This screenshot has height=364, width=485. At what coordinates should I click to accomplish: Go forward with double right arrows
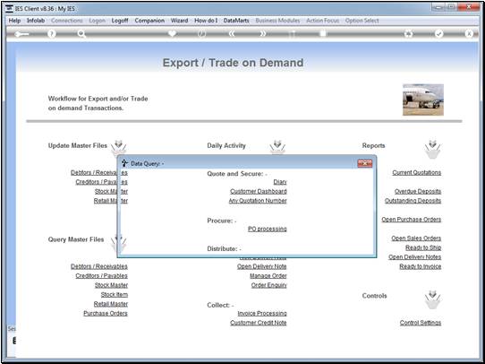click(x=262, y=34)
